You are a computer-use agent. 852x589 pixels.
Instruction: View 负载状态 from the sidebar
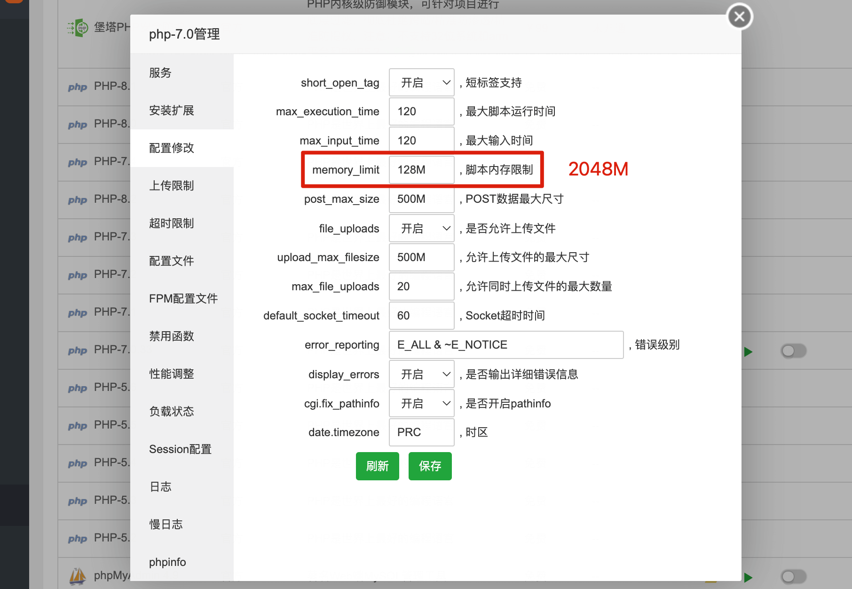pyautogui.click(x=182, y=412)
